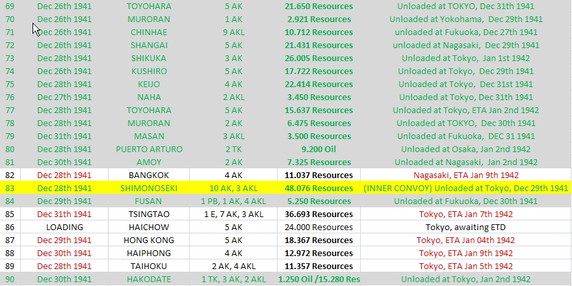The width and height of the screenshot is (572, 286).
Task: Click 'Unloaded at Fukuoka, DEC 31 1941'
Action: click(466, 136)
